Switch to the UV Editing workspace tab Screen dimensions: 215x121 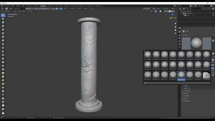[50, 6]
